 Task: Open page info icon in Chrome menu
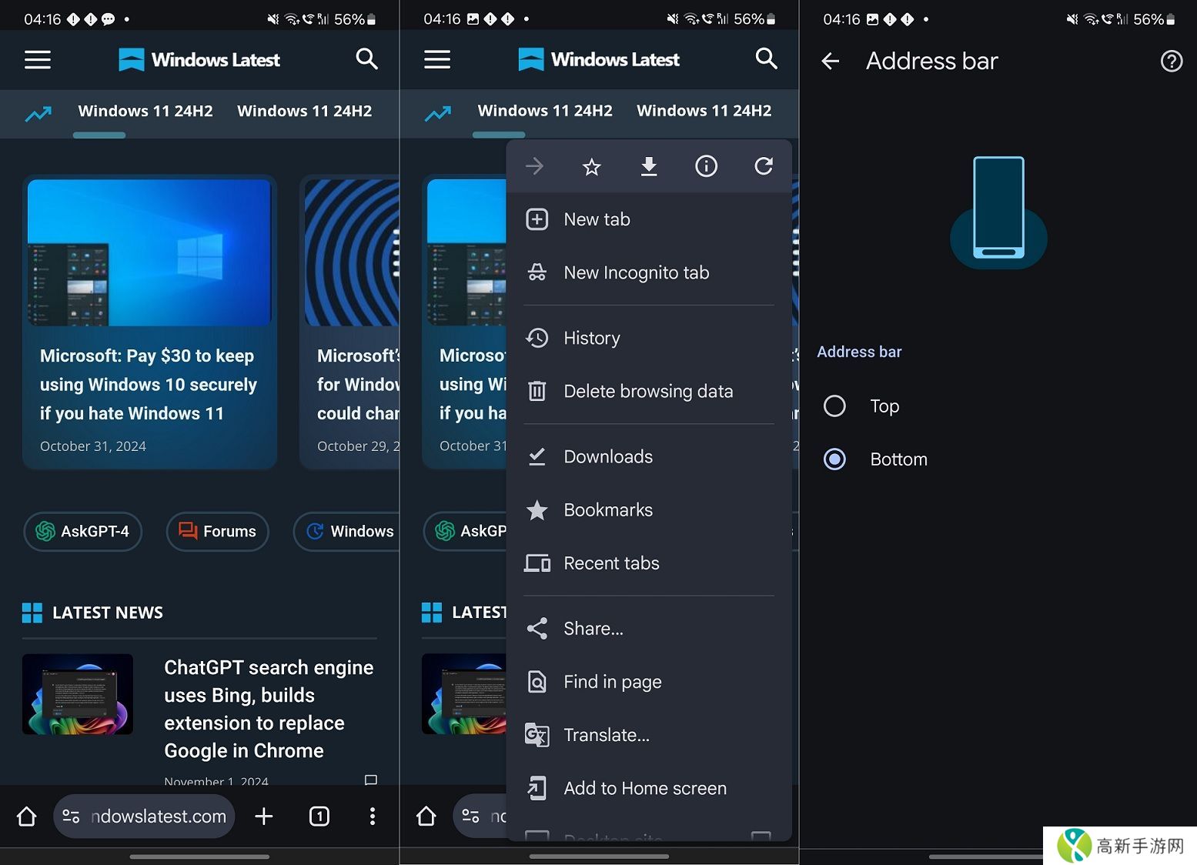coord(706,166)
